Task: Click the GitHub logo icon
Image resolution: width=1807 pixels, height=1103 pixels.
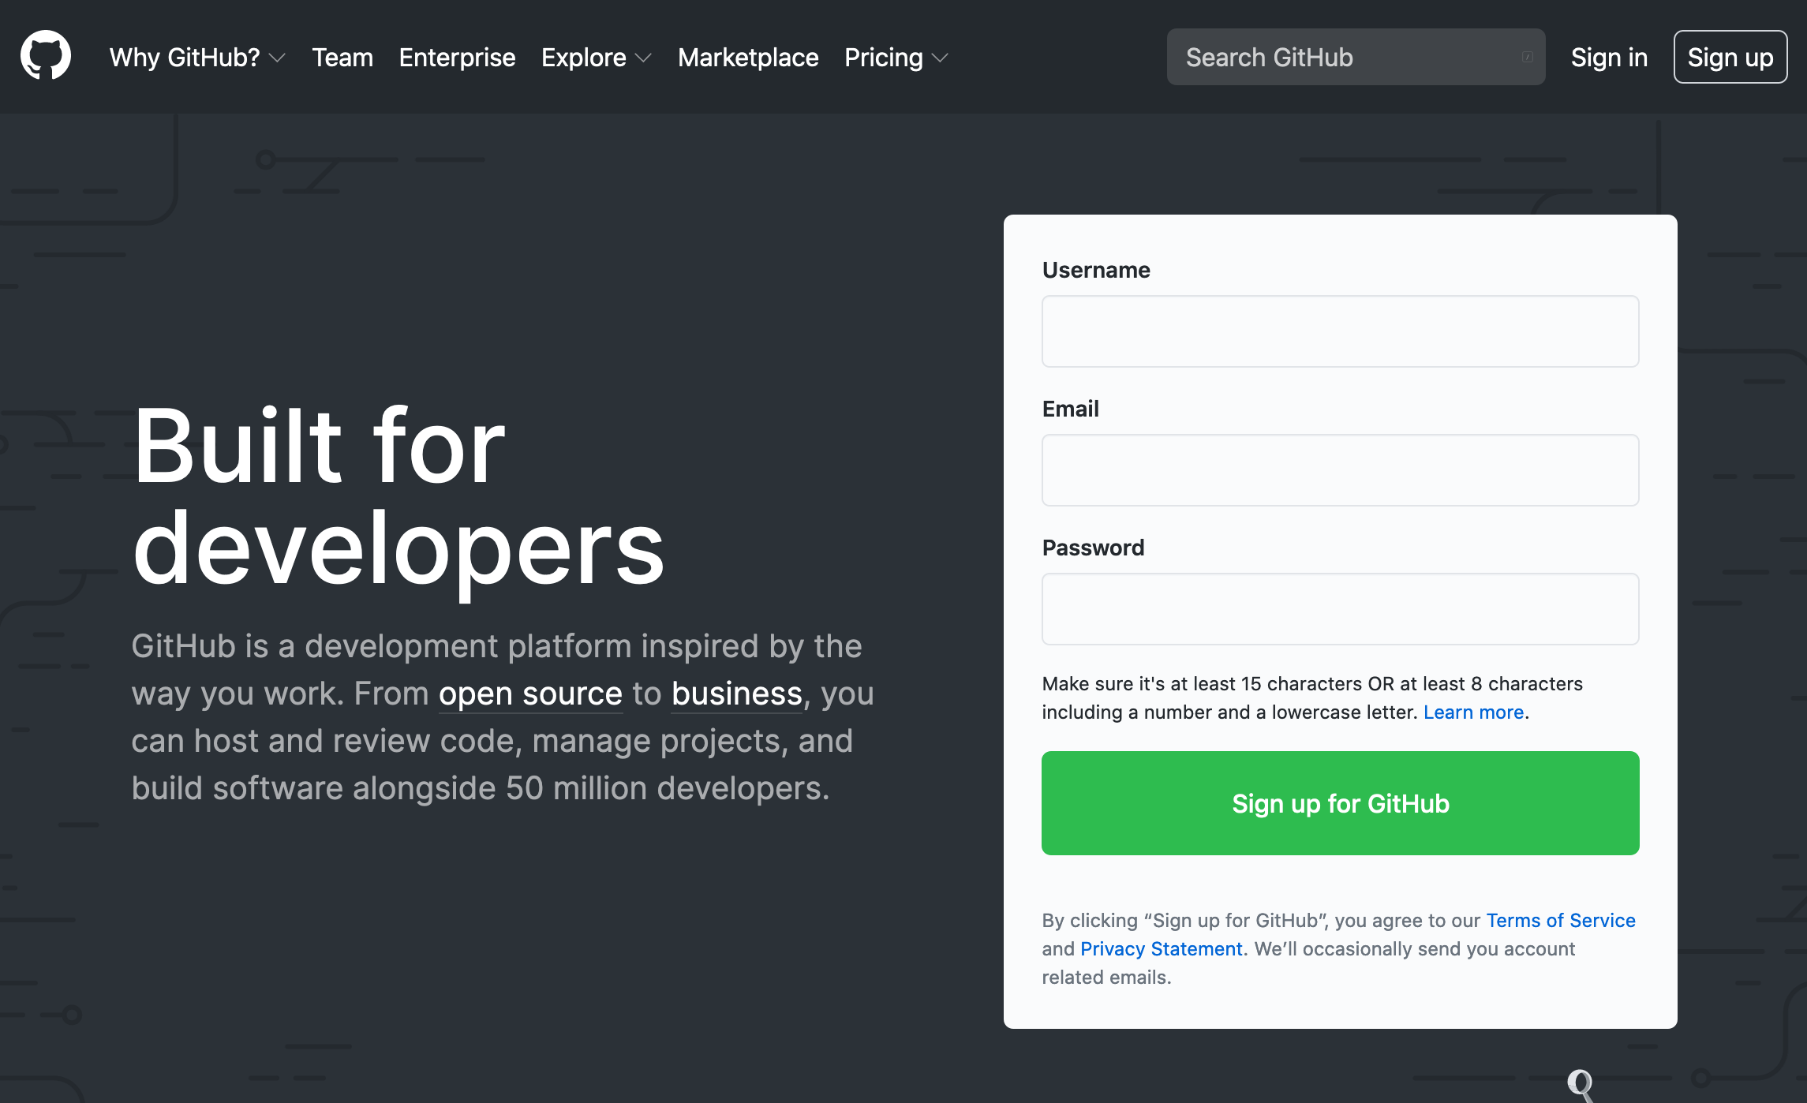Action: (x=47, y=55)
